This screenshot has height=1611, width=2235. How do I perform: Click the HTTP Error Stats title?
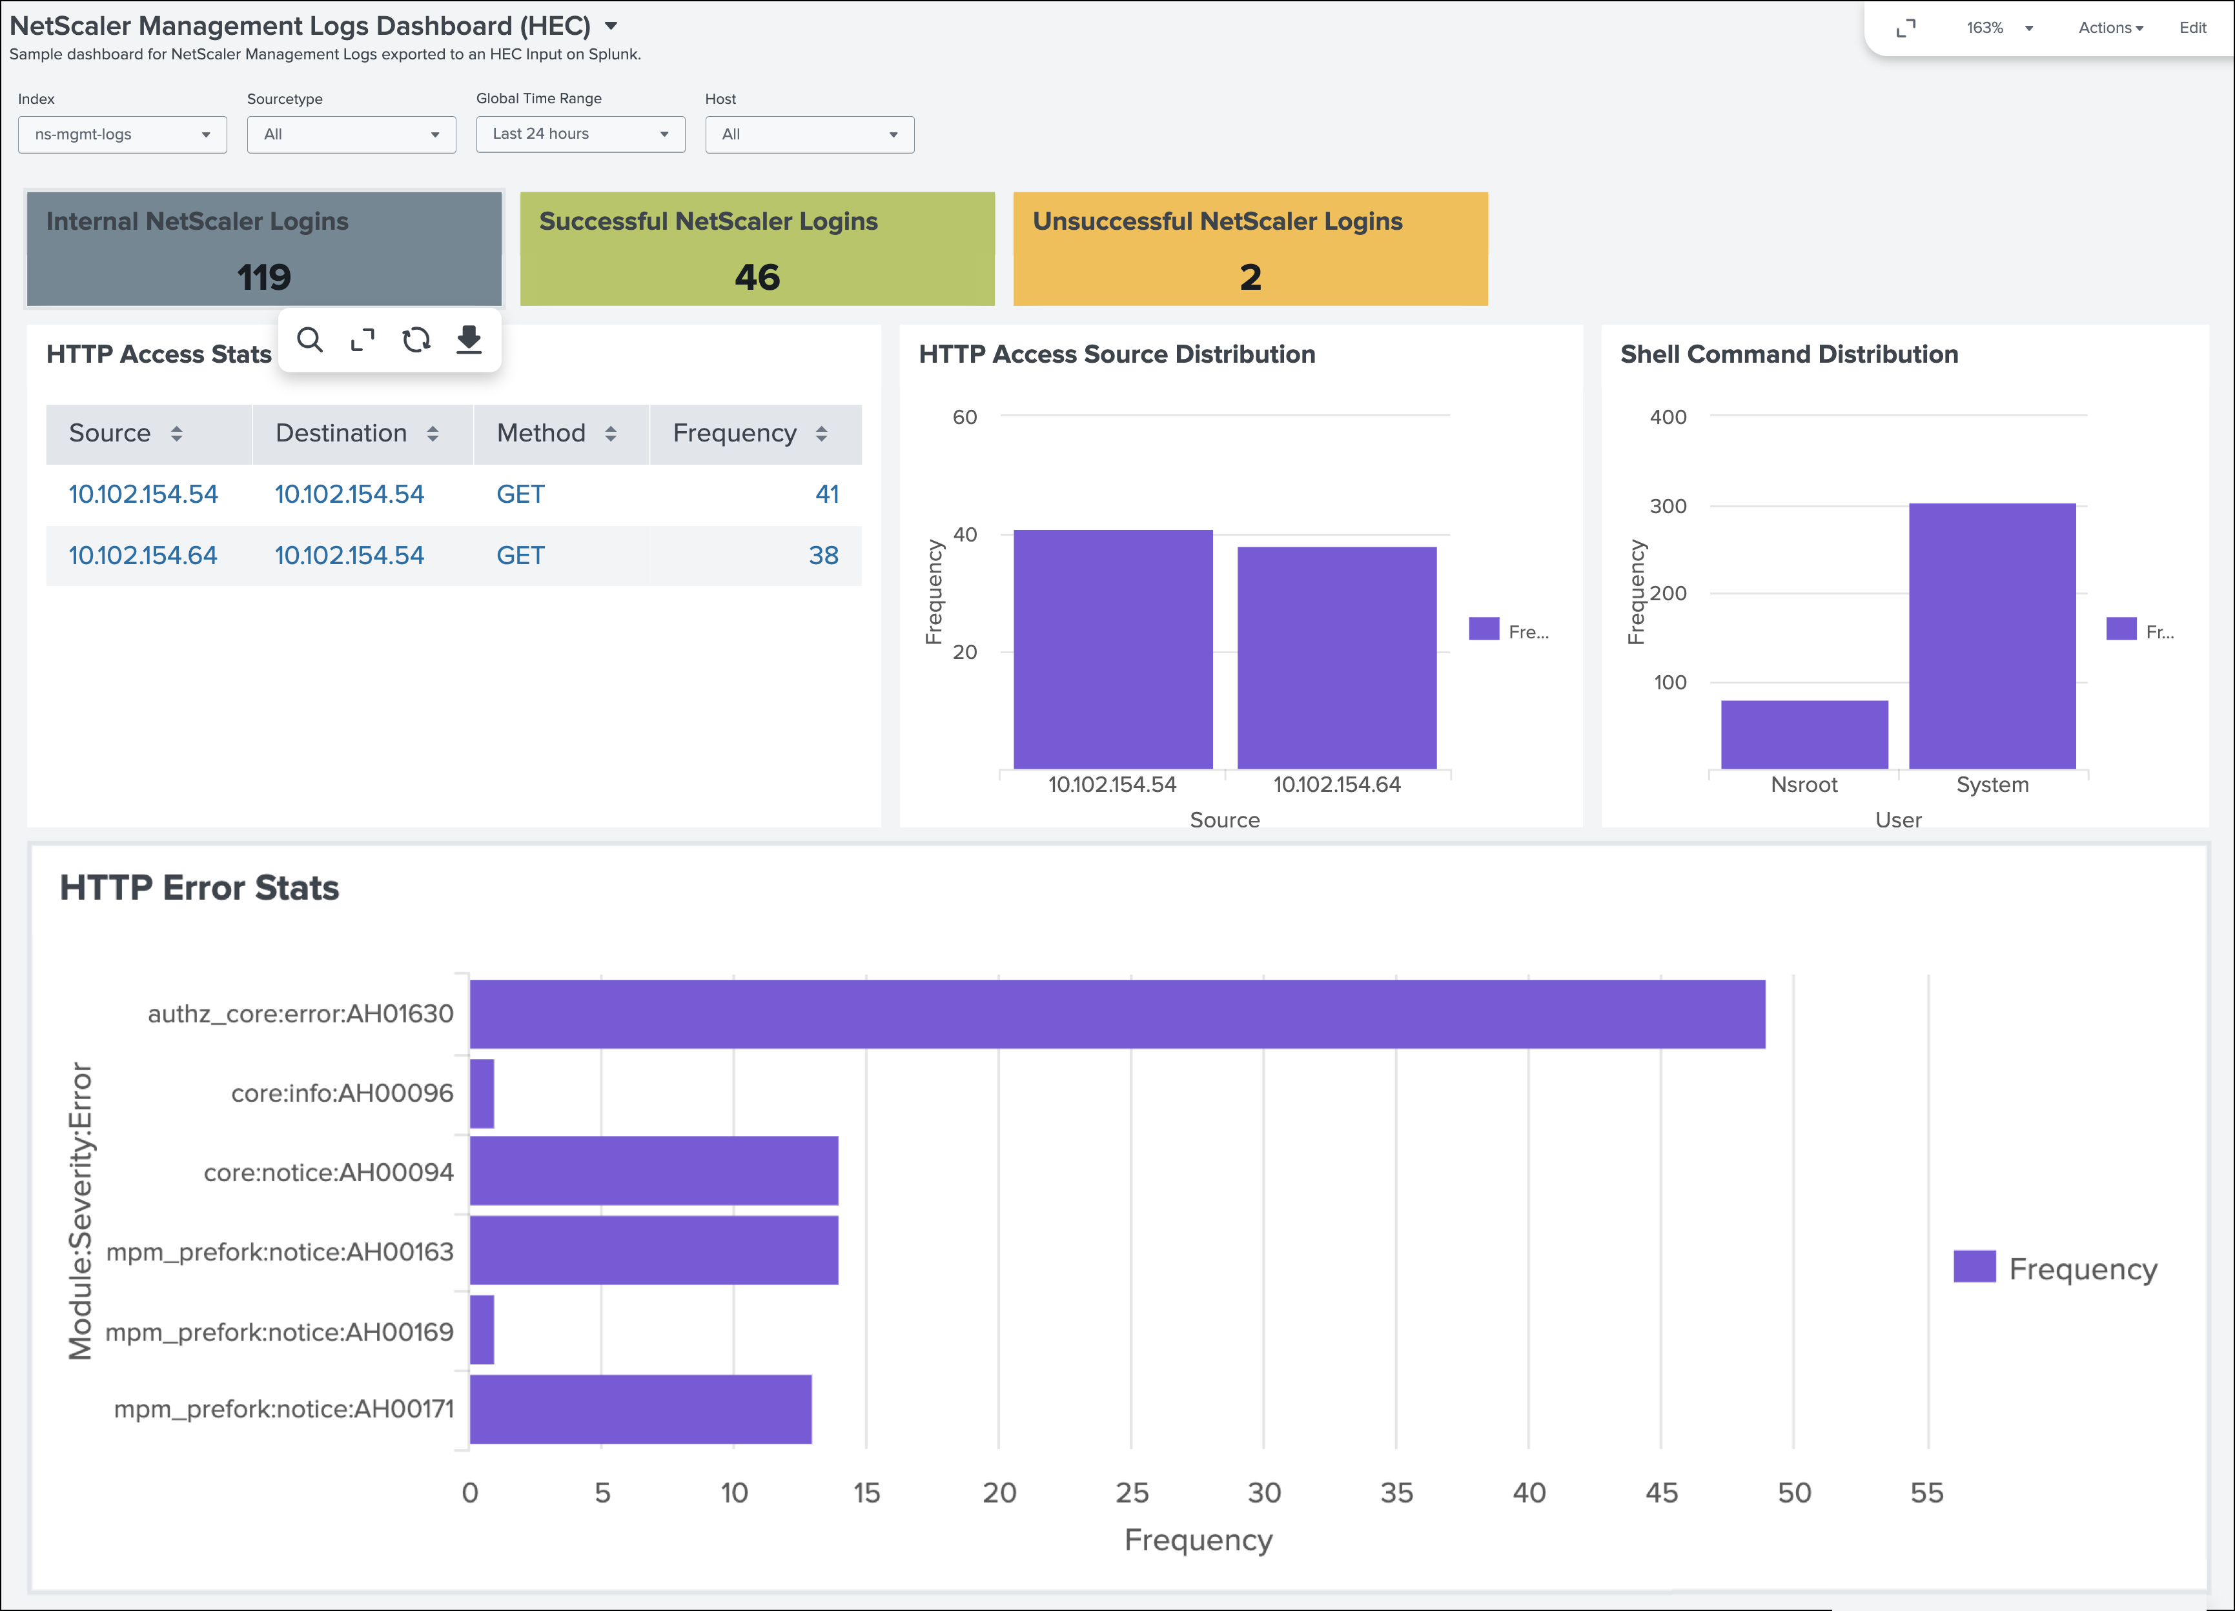pyautogui.click(x=199, y=887)
